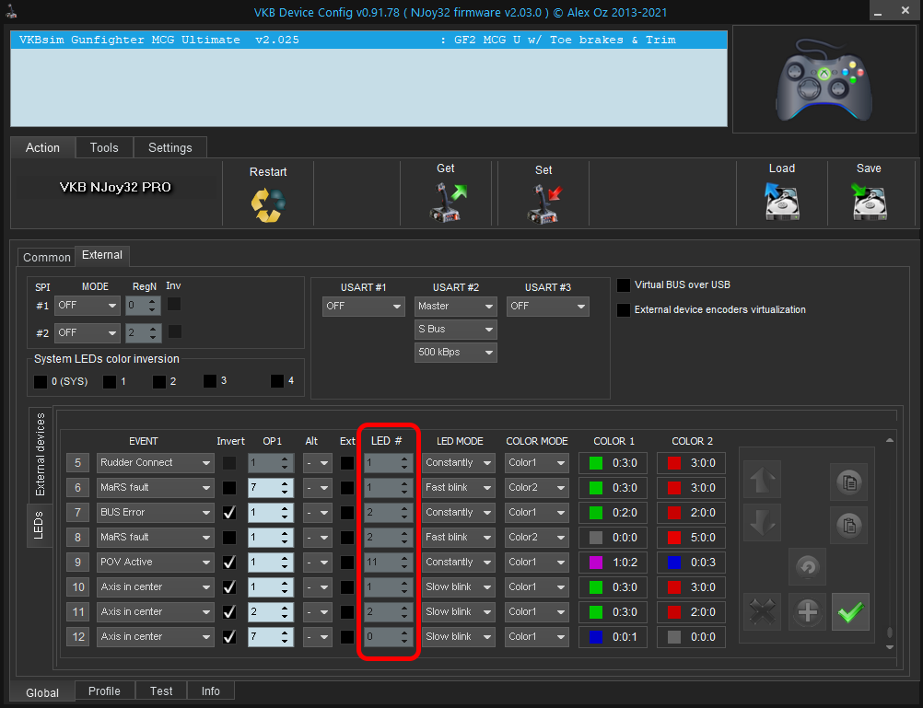Screen dimensions: 923x708
Task: Add a new LED row with plus icon
Action: tap(807, 612)
